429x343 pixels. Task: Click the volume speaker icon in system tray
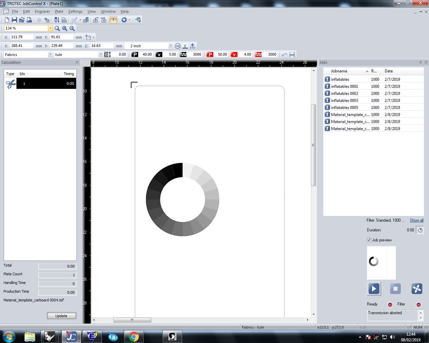393,337
